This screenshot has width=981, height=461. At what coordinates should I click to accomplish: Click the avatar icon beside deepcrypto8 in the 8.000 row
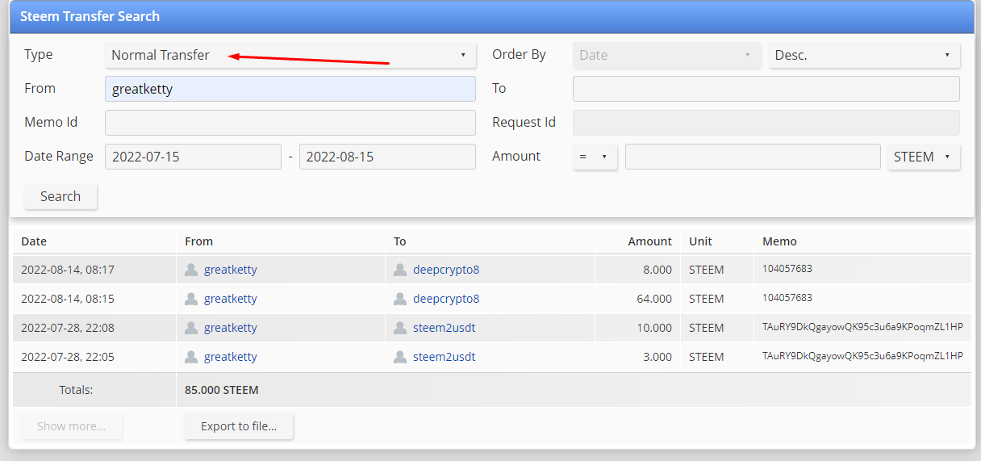[x=400, y=270]
